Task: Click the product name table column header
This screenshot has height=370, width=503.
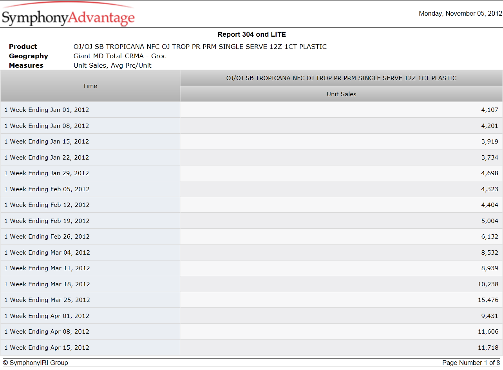Action: 341,78
